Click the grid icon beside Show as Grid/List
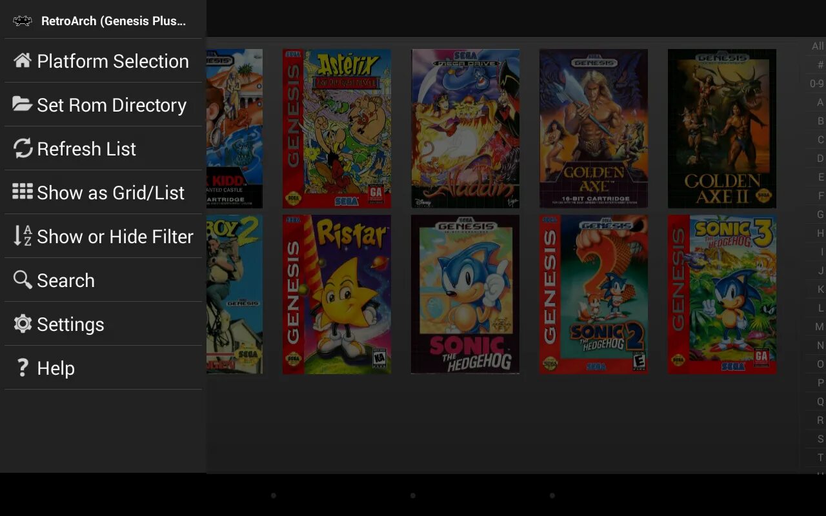 tap(22, 192)
